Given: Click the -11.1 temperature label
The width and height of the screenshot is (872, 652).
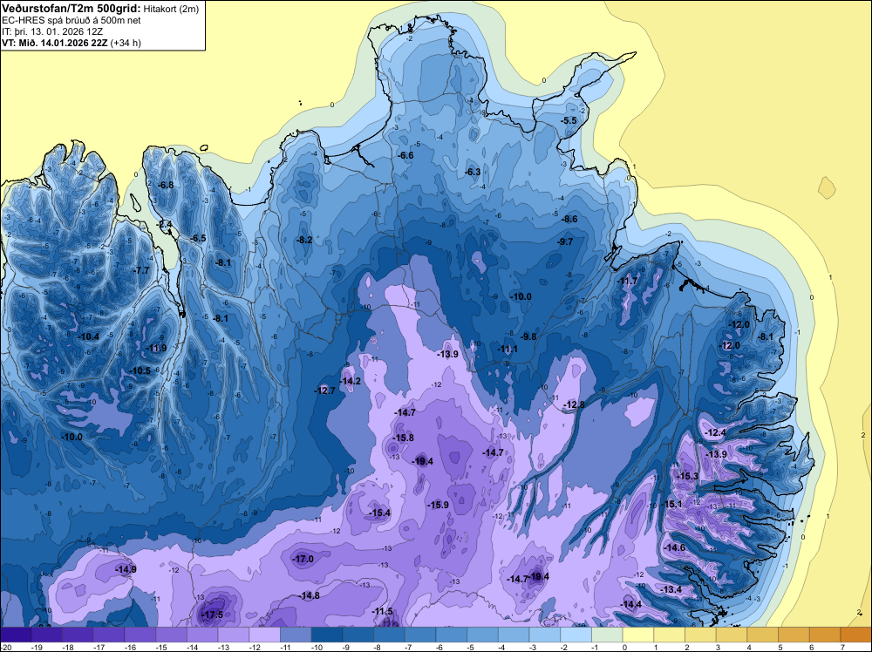Looking at the screenshot, I should tap(508, 349).
